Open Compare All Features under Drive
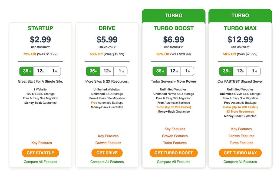 coord(107,162)
